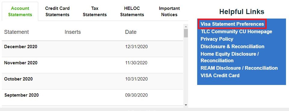Click the Date column header
The width and height of the screenshot is (289, 111).
pyautogui.click(x=131, y=32)
